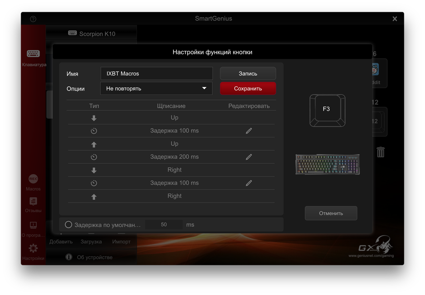Select the first Up key-down arrow icon
425x295 pixels.
click(x=94, y=118)
